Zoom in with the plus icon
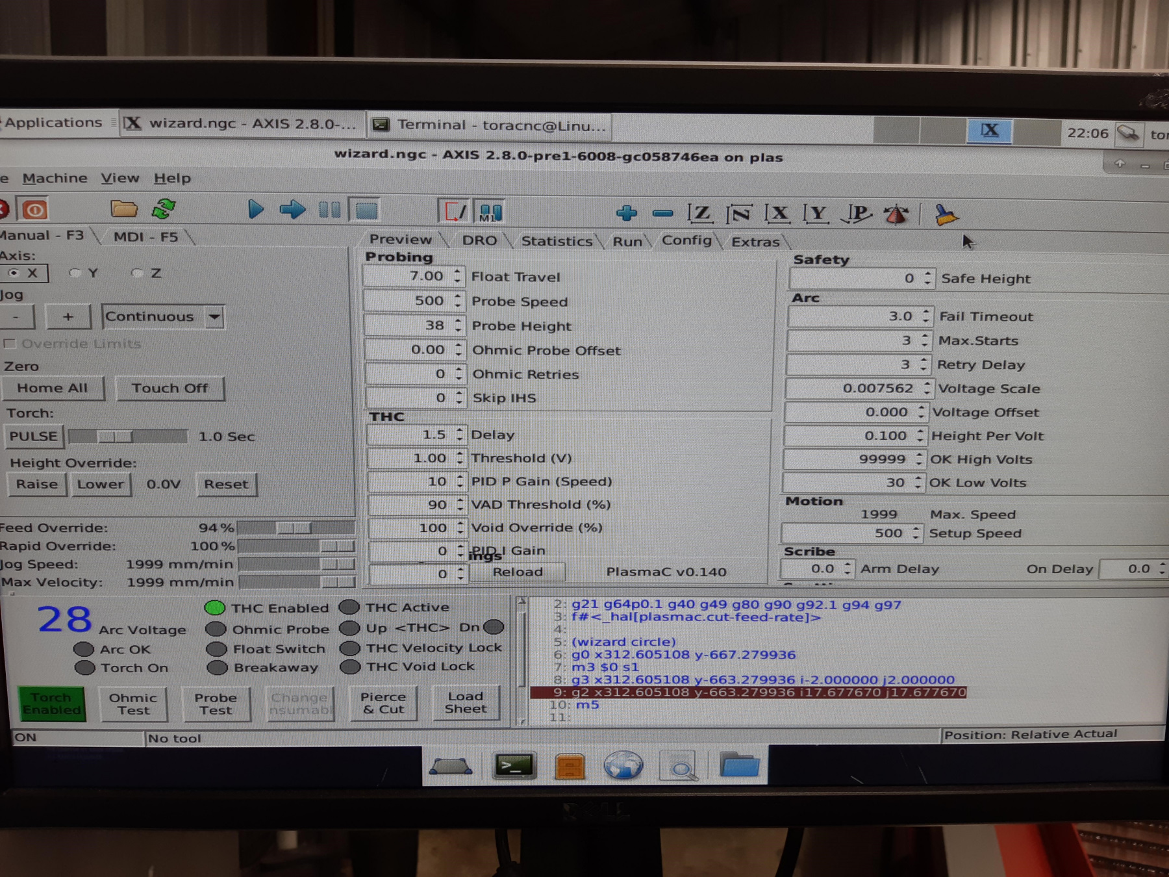 coord(627,213)
